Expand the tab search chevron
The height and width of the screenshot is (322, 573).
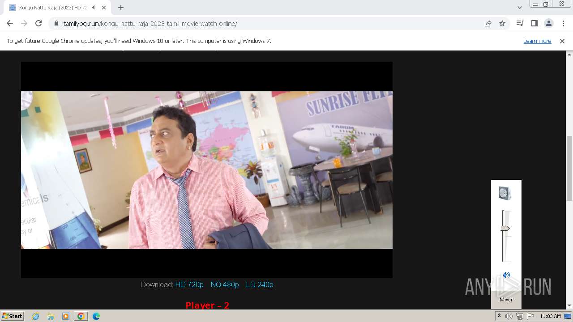click(x=519, y=8)
